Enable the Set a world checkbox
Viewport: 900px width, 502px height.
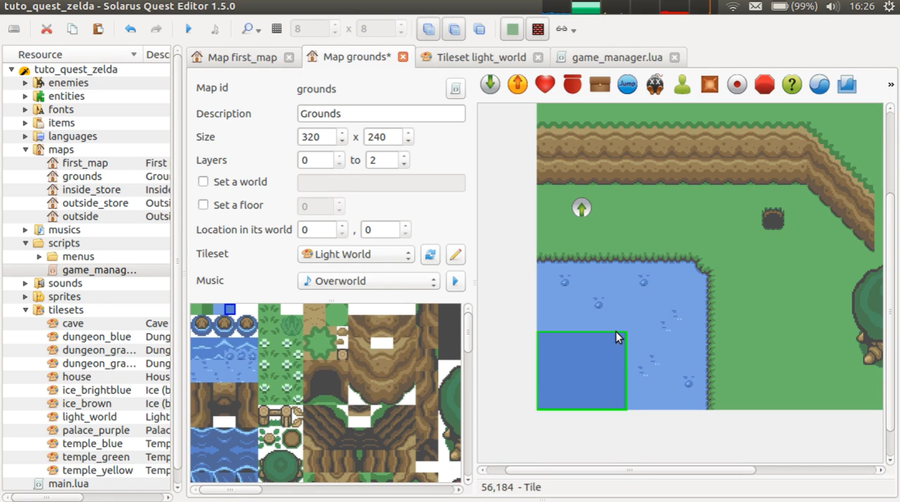pos(203,181)
